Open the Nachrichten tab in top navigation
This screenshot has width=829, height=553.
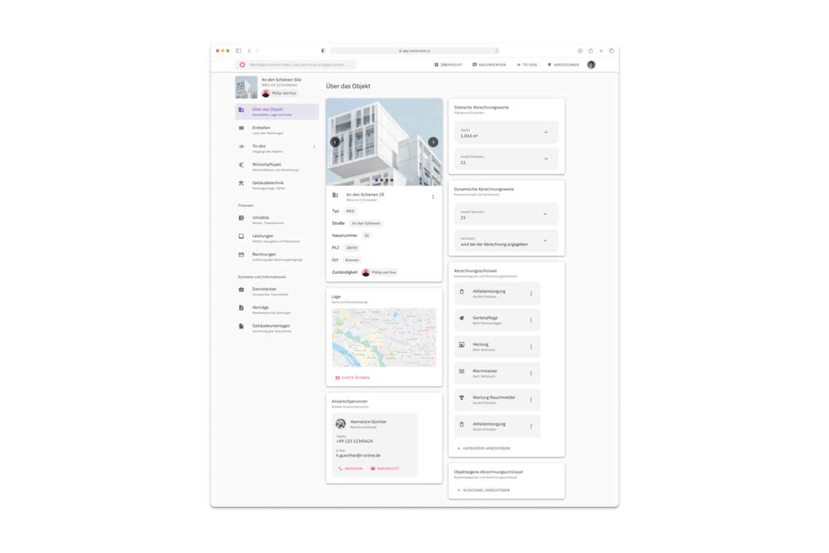489,64
